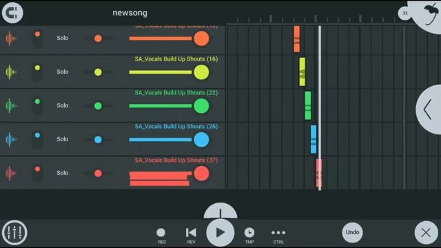Click track name SA_Vocals Build Up Shouts (16)
This screenshot has width=441, height=248.
pos(176,59)
